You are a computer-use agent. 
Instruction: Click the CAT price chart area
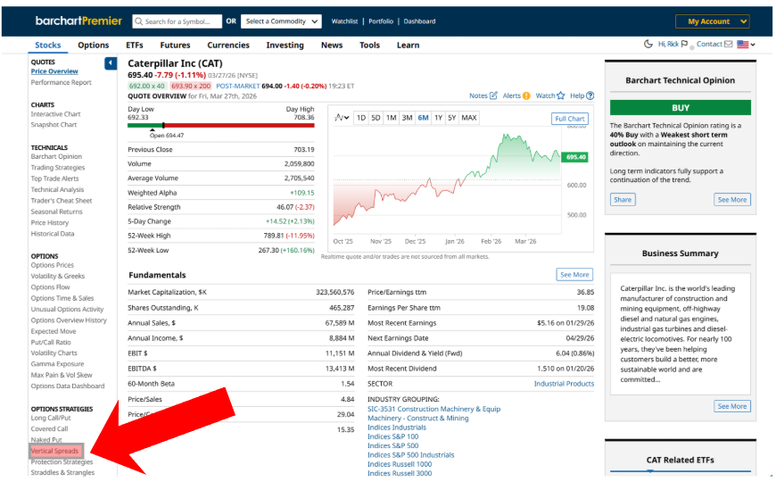click(x=448, y=181)
